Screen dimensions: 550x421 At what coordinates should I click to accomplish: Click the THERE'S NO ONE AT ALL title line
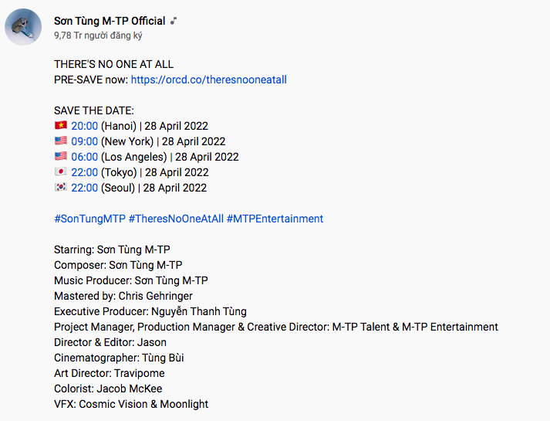(x=113, y=64)
